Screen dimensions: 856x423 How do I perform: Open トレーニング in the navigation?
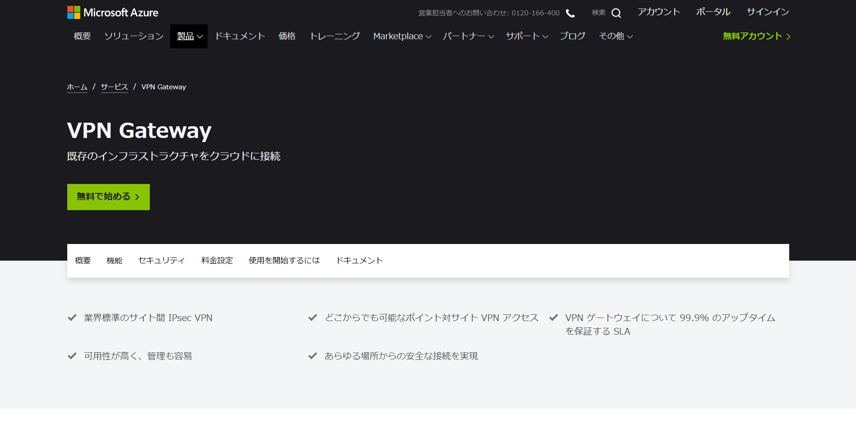(335, 36)
